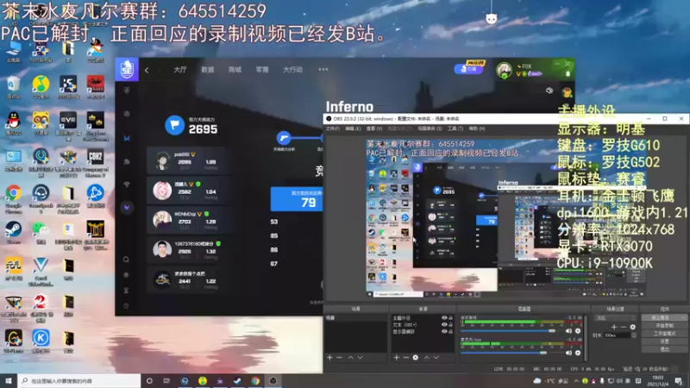Open transition properties gear icon
This screenshot has width=690, height=388.
(633, 327)
